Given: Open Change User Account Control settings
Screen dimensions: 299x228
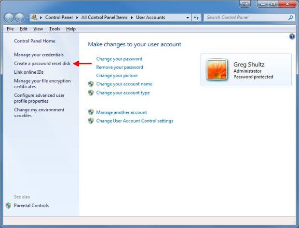Looking at the screenshot, I should [x=135, y=121].
